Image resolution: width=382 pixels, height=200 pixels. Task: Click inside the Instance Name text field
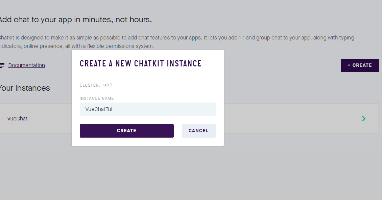pyautogui.click(x=147, y=109)
